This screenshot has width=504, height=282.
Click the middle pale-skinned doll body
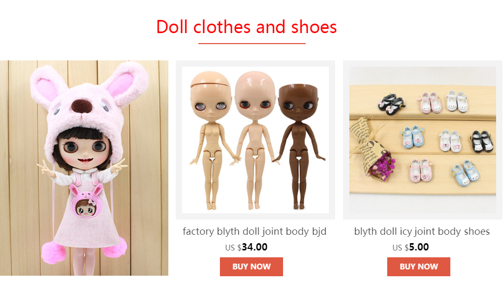point(255,140)
